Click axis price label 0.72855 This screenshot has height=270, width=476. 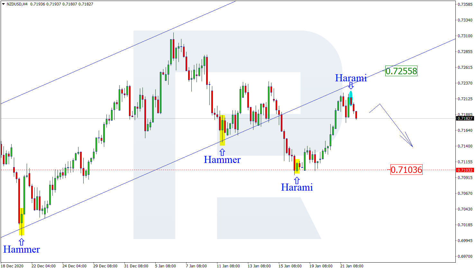point(465,52)
